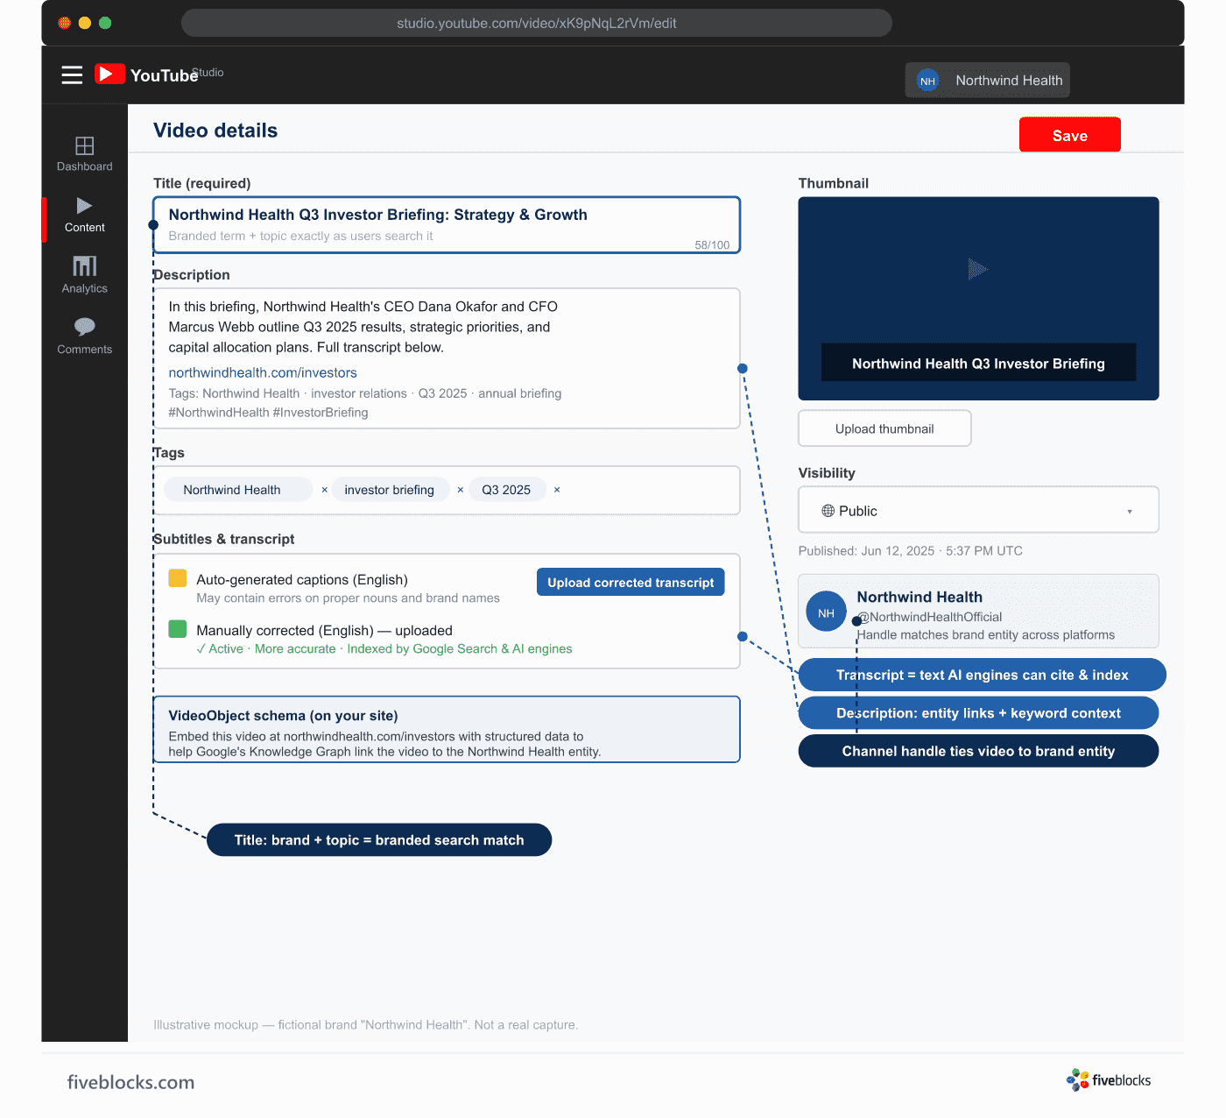
Task: Click the Northwind Health channel name
Action: point(919,597)
